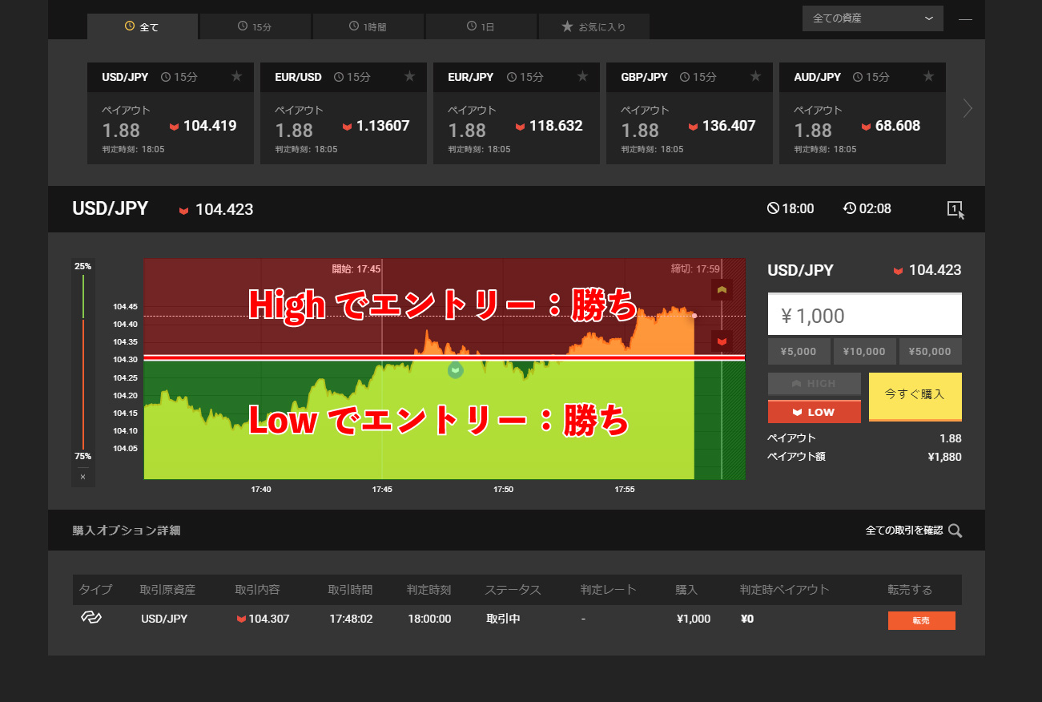
Task: Click the 取引中 status cell
Action: pos(503,619)
